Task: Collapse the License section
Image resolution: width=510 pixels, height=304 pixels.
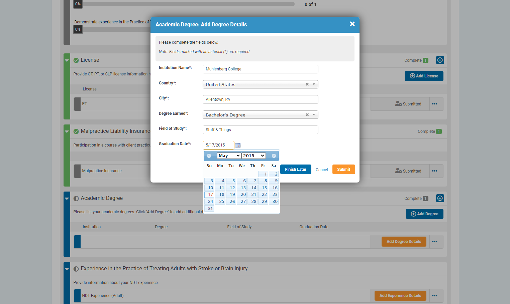Action: click(x=67, y=60)
